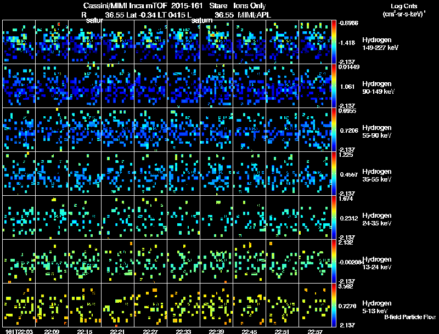Select the Hydrogen 5-13 keV label

pos(377,307)
